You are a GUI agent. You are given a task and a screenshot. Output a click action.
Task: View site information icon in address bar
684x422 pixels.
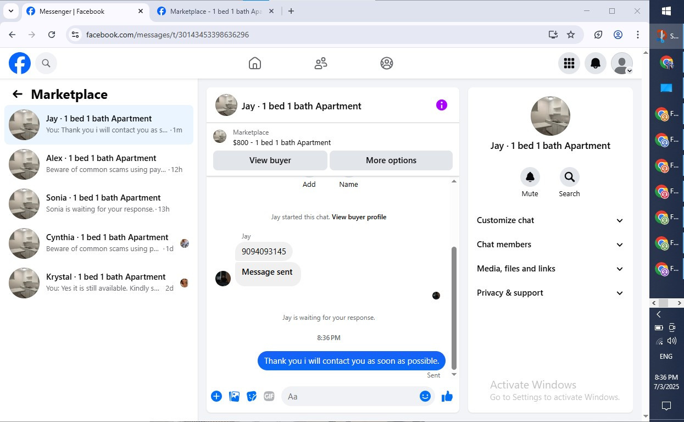coord(76,35)
